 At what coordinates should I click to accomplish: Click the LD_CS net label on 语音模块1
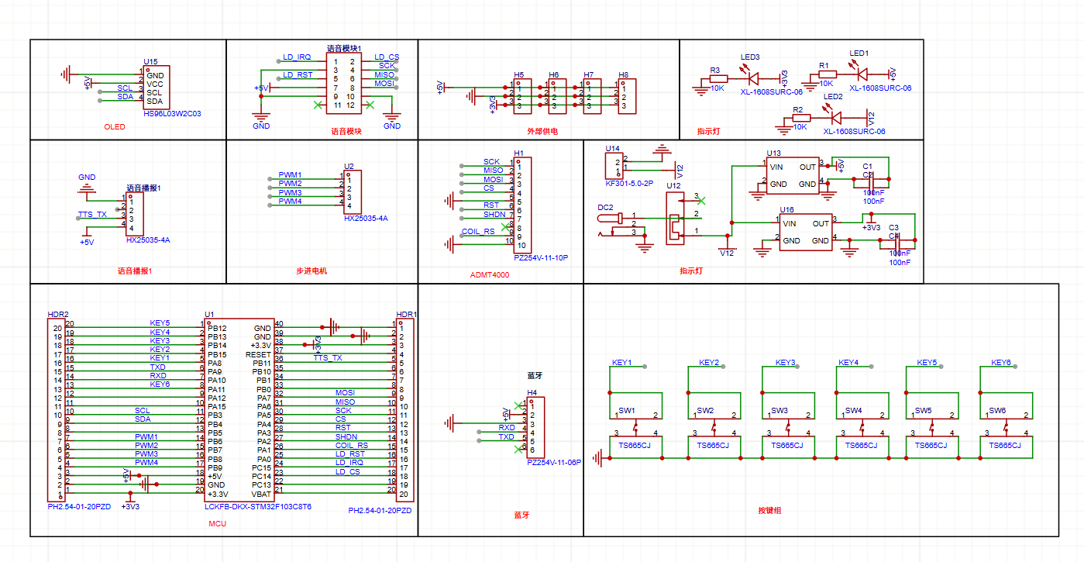click(x=387, y=57)
